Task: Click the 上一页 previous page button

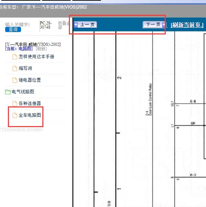Action: coord(85,25)
